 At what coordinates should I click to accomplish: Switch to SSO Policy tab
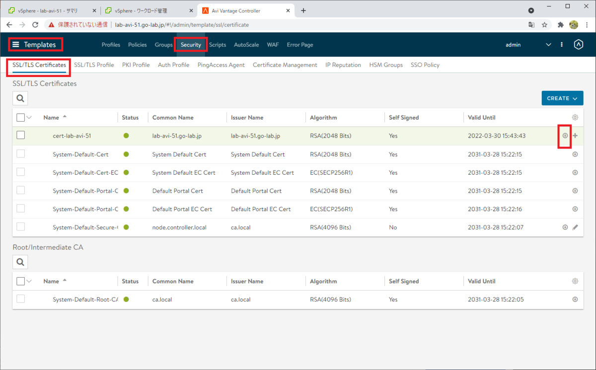[425, 65]
